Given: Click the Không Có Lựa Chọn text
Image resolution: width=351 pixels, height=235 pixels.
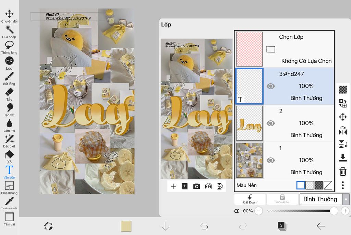Looking at the screenshot, I should pos(306,61).
